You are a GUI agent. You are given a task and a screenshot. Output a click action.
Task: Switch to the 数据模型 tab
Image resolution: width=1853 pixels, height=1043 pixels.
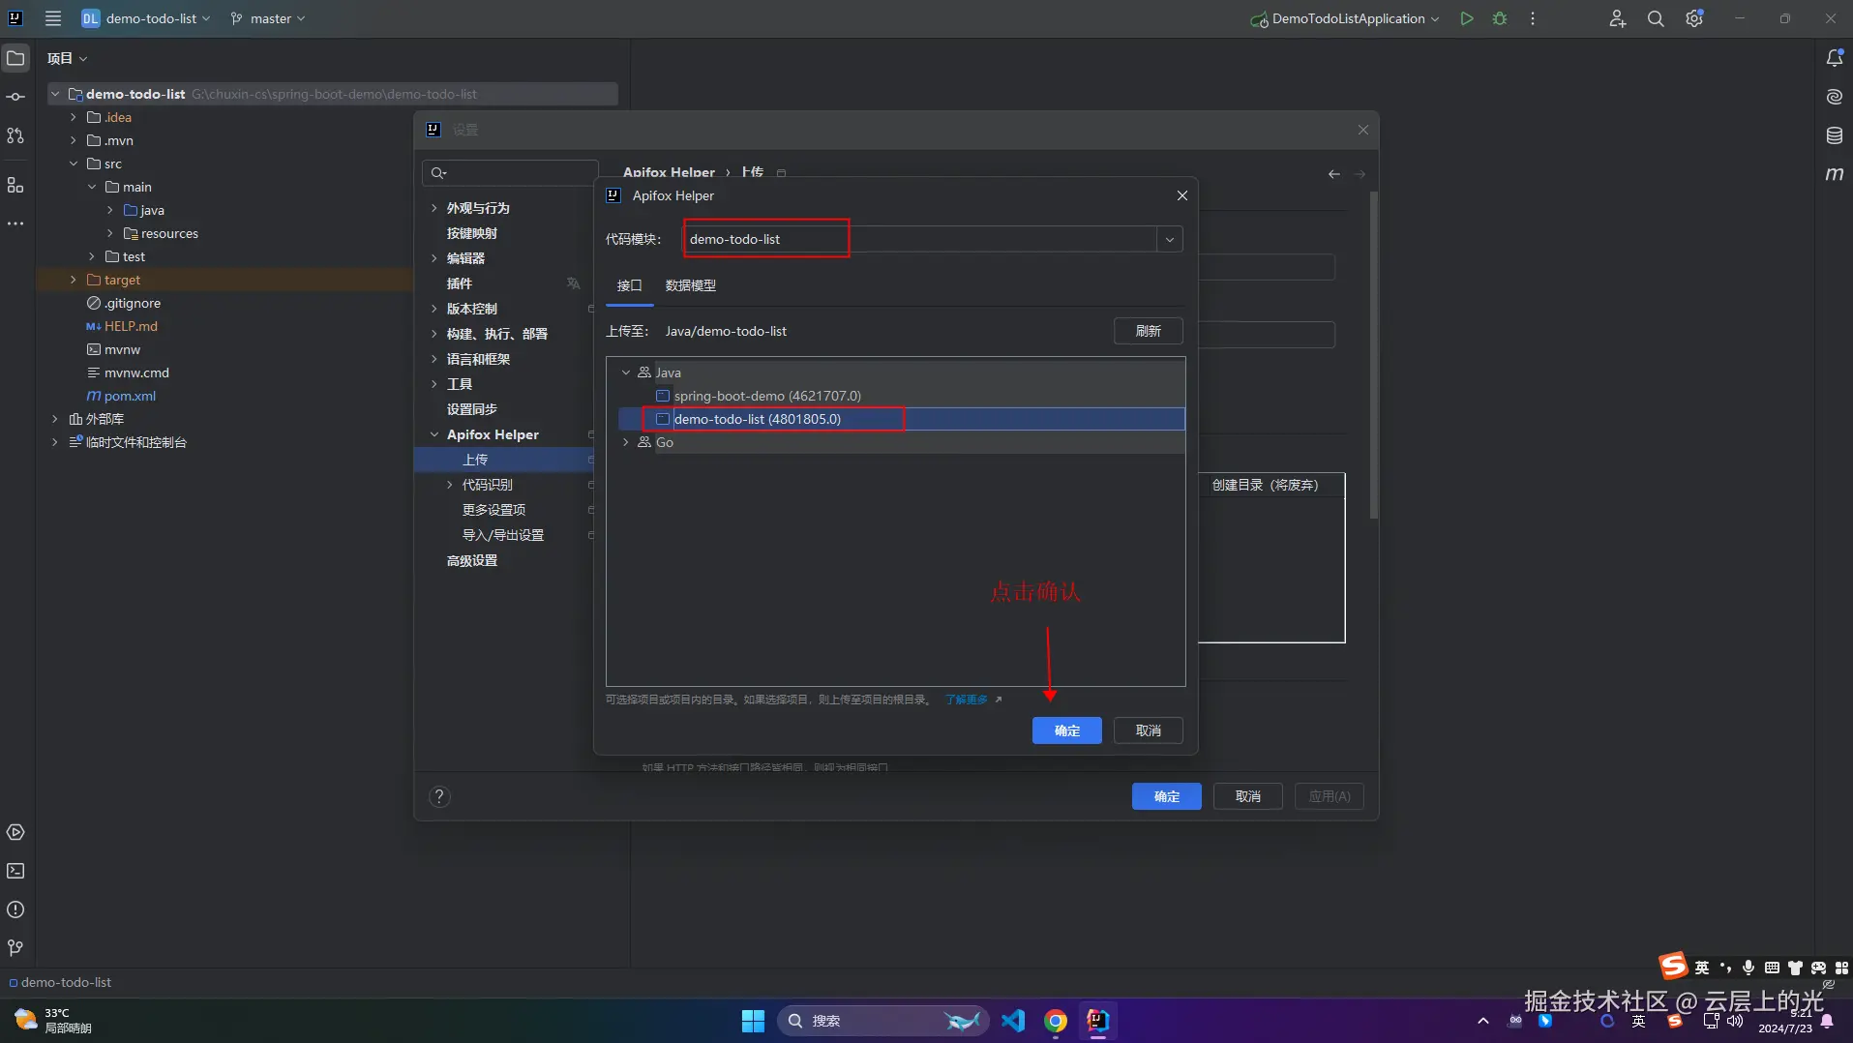691,285
